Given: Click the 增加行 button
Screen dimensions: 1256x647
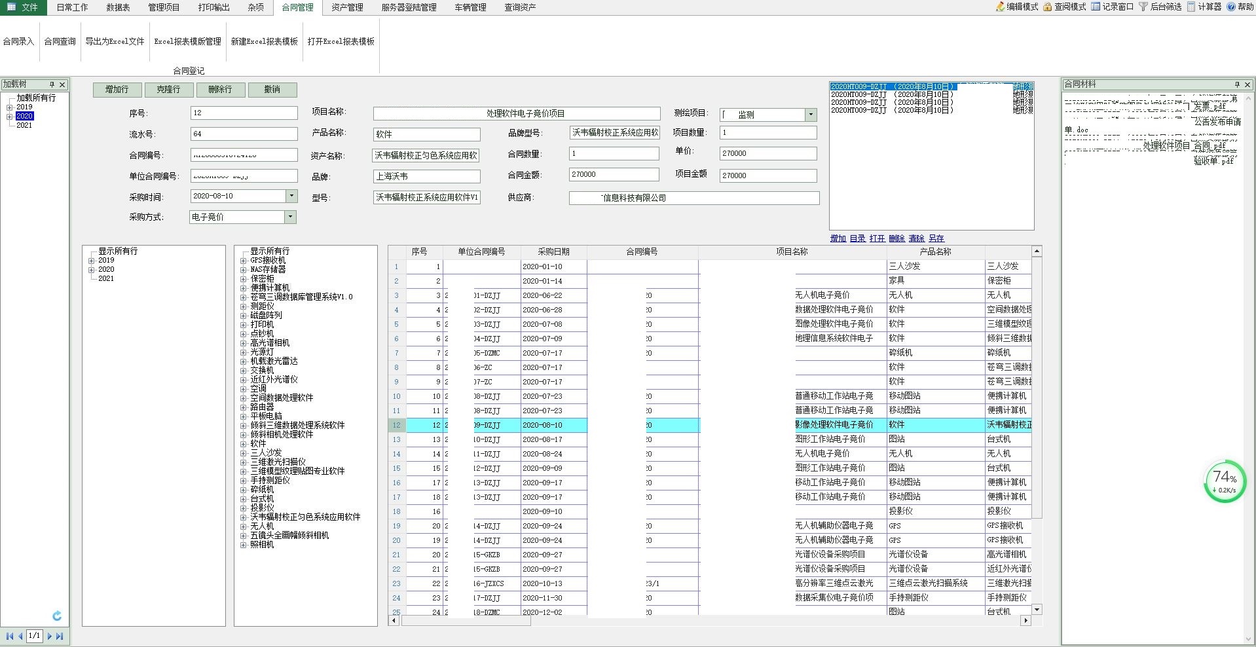Looking at the screenshot, I should tap(117, 90).
